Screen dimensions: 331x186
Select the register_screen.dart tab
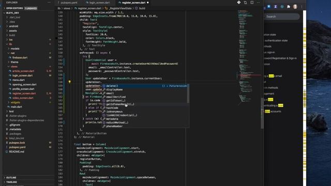tap(133, 3)
